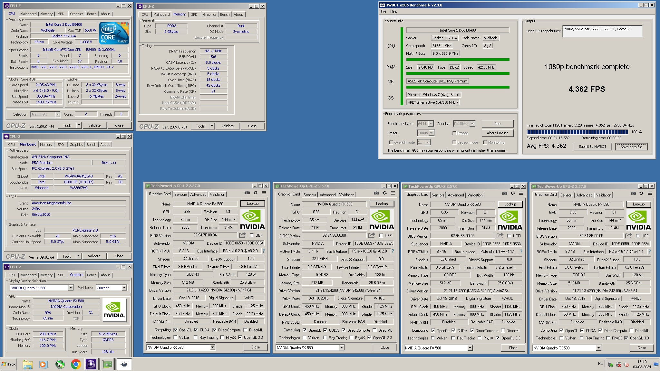Open the Help menu in HWBOT x265
The image size is (660, 371).
394,11
